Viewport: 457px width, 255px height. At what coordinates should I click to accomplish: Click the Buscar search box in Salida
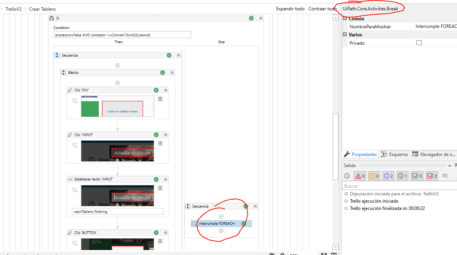(x=399, y=186)
